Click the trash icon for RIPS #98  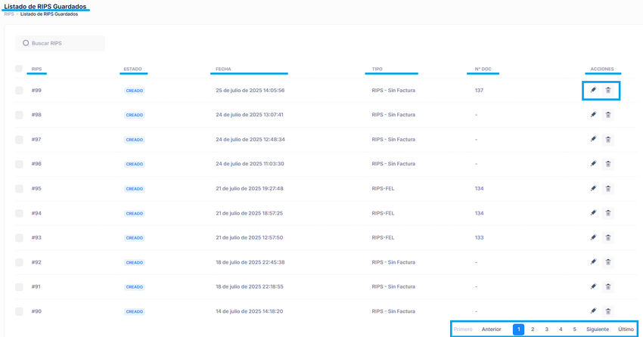click(x=608, y=115)
